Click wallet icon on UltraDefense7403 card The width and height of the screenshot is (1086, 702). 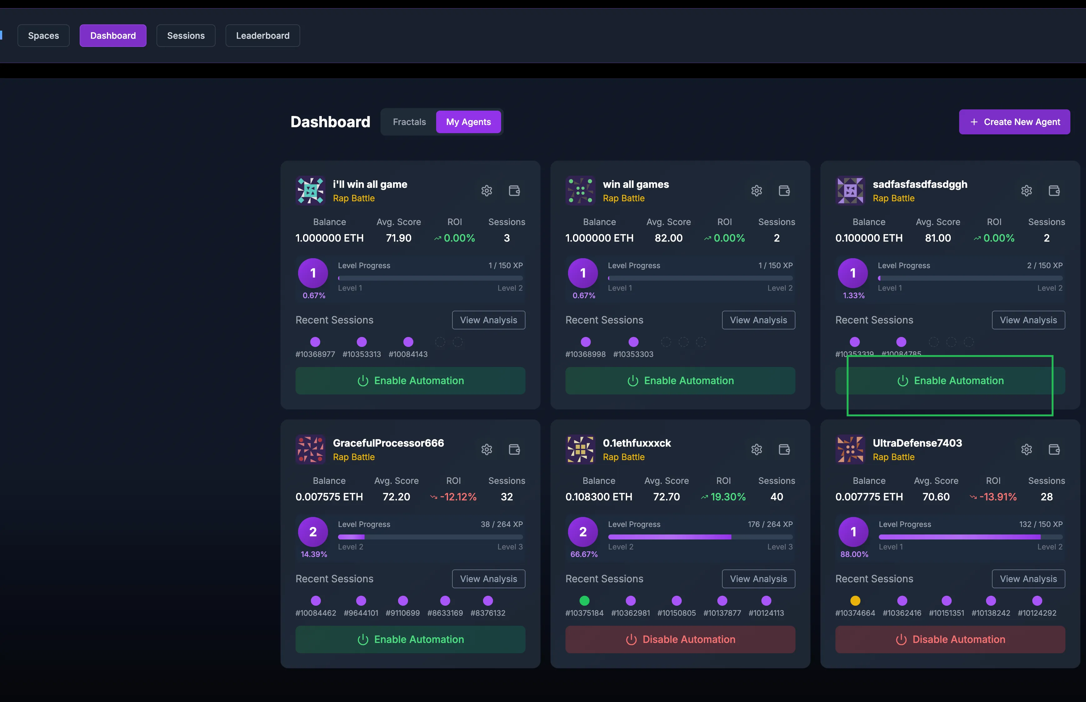pos(1054,449)
